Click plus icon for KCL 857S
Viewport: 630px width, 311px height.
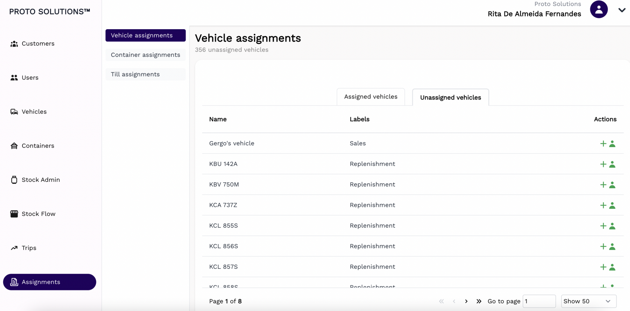[x=603, y=267]
